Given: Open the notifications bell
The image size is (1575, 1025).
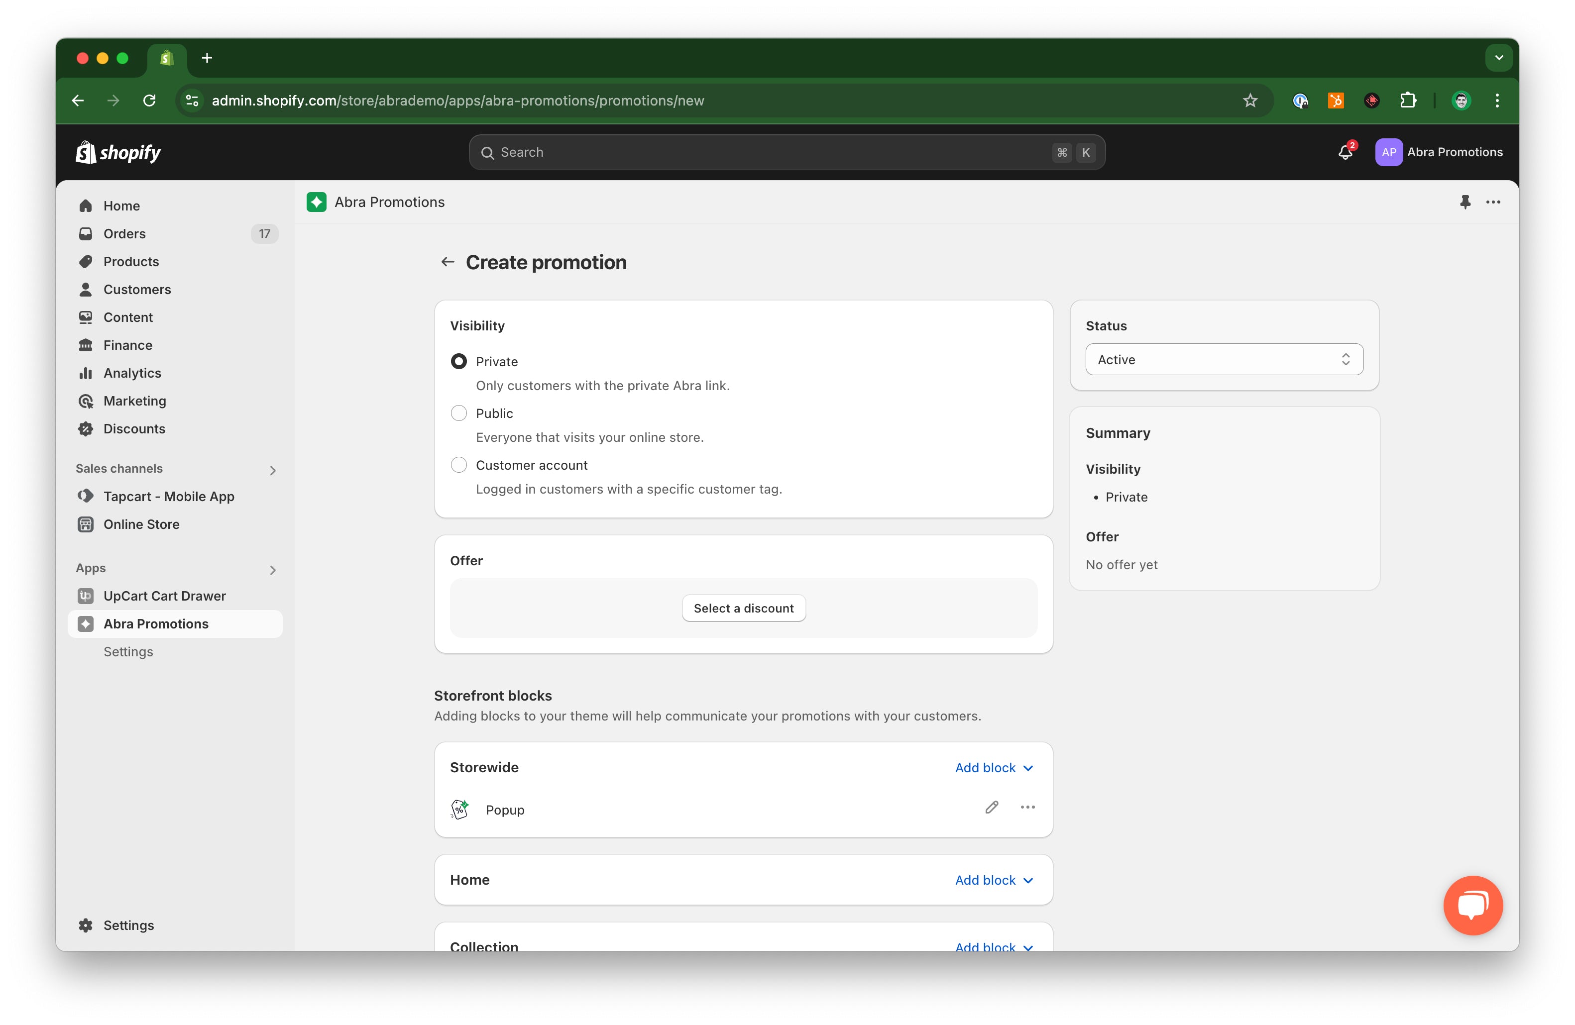Looking at the screenshot, I should [x=1345, y=152].
